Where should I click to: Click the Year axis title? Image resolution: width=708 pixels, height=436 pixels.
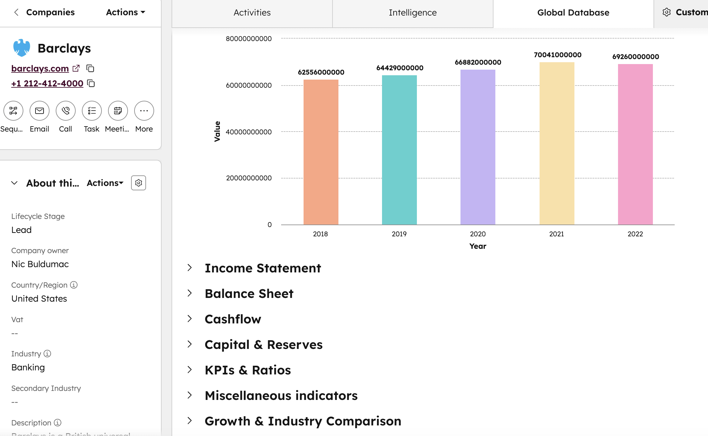(x=478, y=246)
